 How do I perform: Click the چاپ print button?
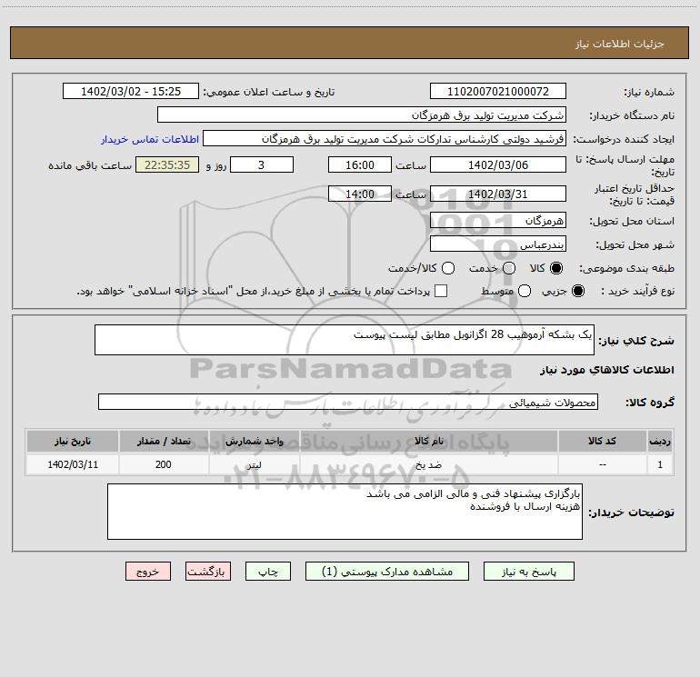click(x=268, y=572)
